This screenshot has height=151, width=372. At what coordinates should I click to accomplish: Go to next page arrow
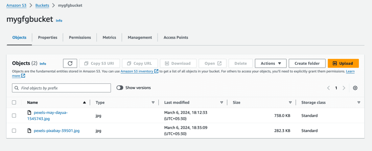[344, 88]
